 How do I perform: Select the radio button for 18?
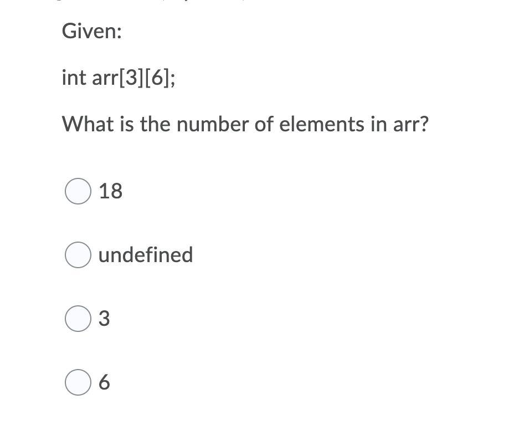click(x=78, y=191)
